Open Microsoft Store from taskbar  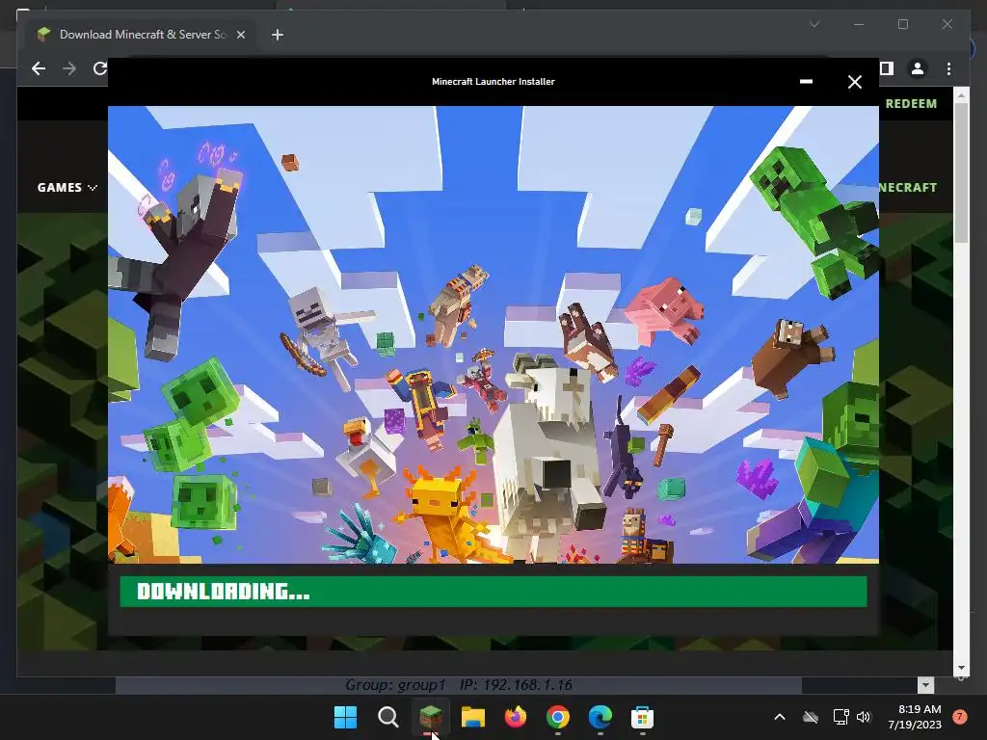pos(642,717)
